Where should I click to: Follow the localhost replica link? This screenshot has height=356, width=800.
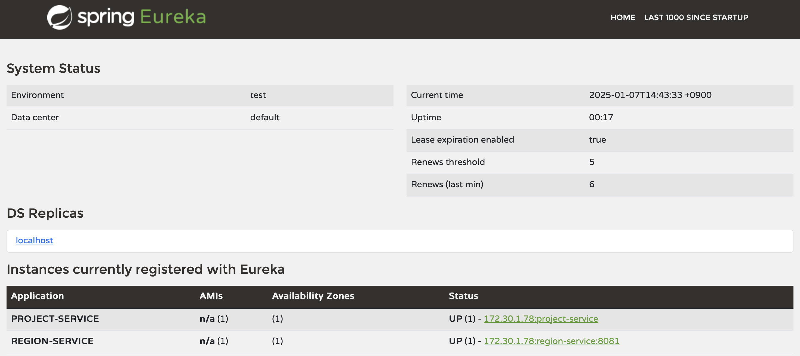point(35,240)
